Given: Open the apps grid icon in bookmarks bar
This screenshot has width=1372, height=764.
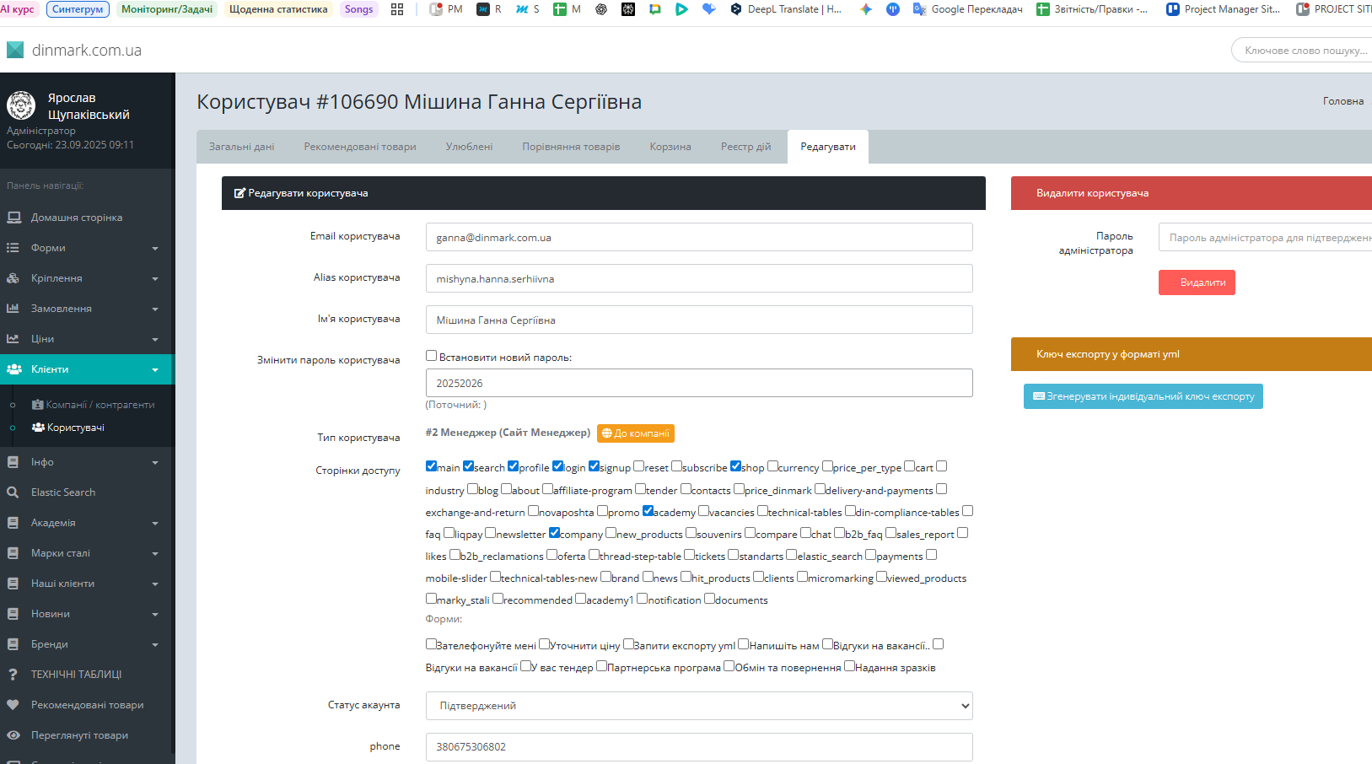Looking at the screenshot, I should pos(397,9).
